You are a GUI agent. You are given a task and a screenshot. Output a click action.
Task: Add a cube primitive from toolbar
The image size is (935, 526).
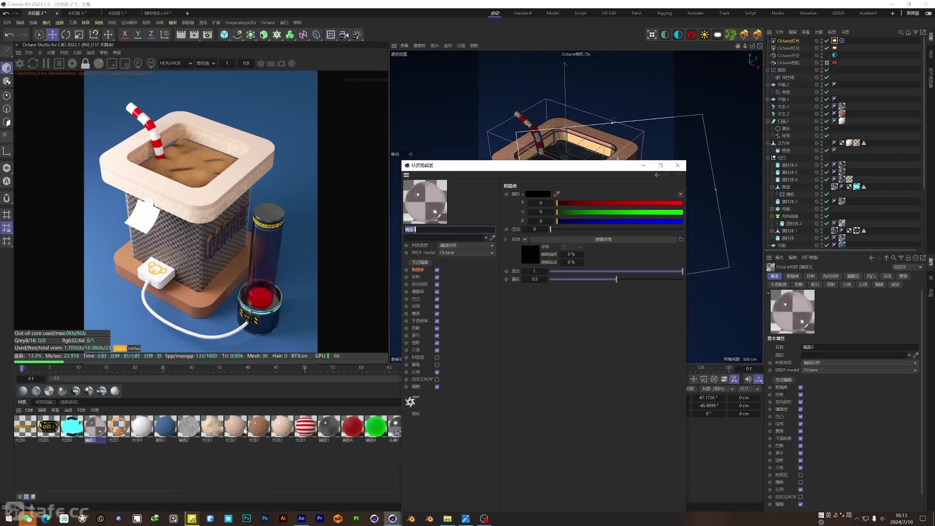tap(224, 35)
